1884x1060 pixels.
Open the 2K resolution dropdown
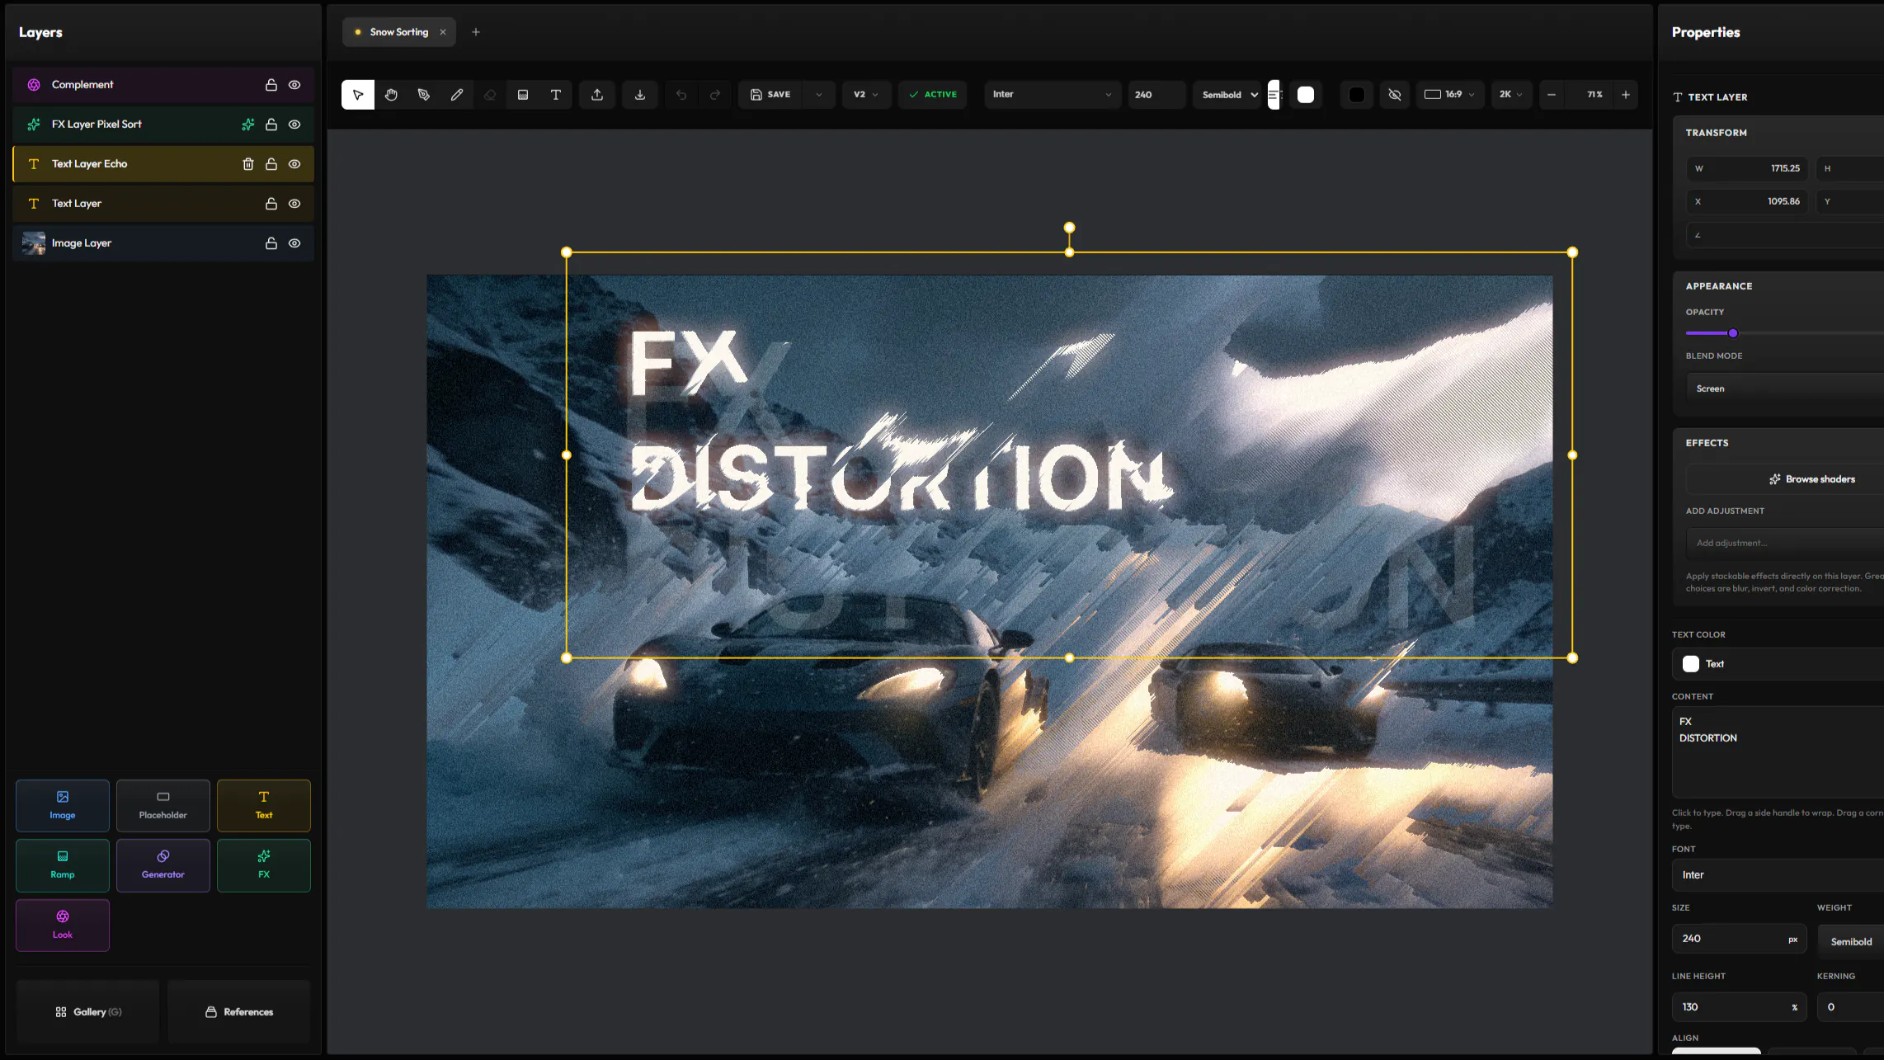(x=1511, y=95)
